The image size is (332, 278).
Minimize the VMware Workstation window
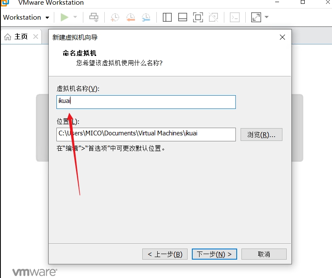[x=277, y=2]
